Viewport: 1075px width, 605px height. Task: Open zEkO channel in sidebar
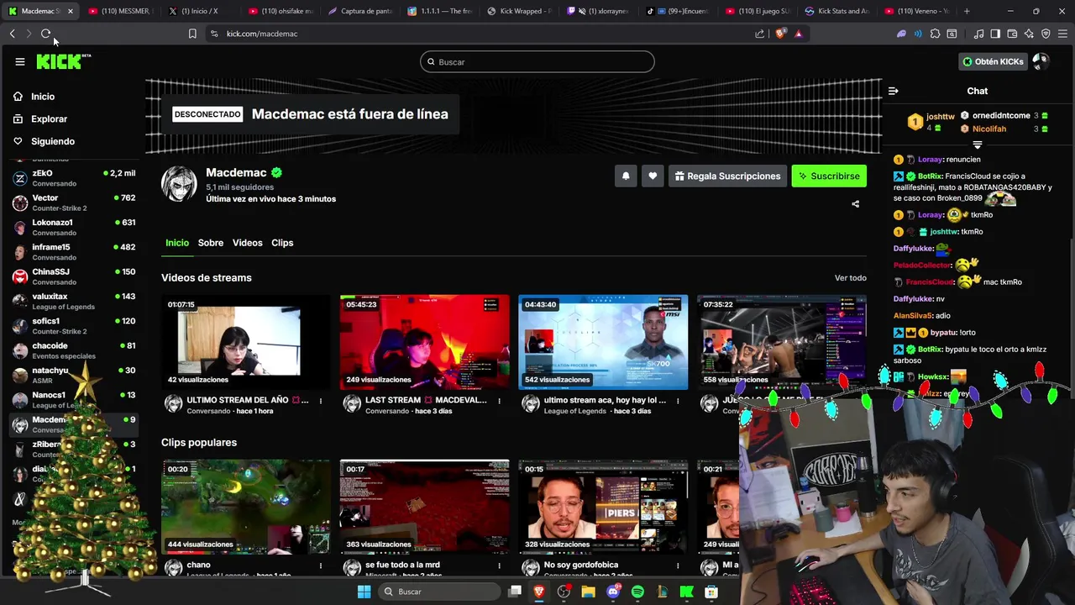[74, 178]
